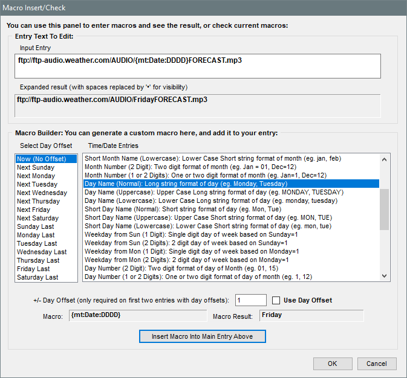Screen dimensions: 407x378
Task: Click the Day Offset number field
Action: pyautogui.click(x=250, y=300)
